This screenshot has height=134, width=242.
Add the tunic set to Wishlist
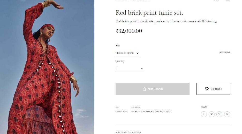tap(213, 89)
